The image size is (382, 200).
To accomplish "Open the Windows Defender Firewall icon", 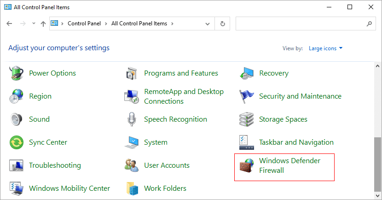I will pos(247,165).
